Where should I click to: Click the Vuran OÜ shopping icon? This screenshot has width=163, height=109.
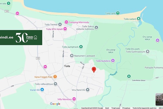(42, 90)
